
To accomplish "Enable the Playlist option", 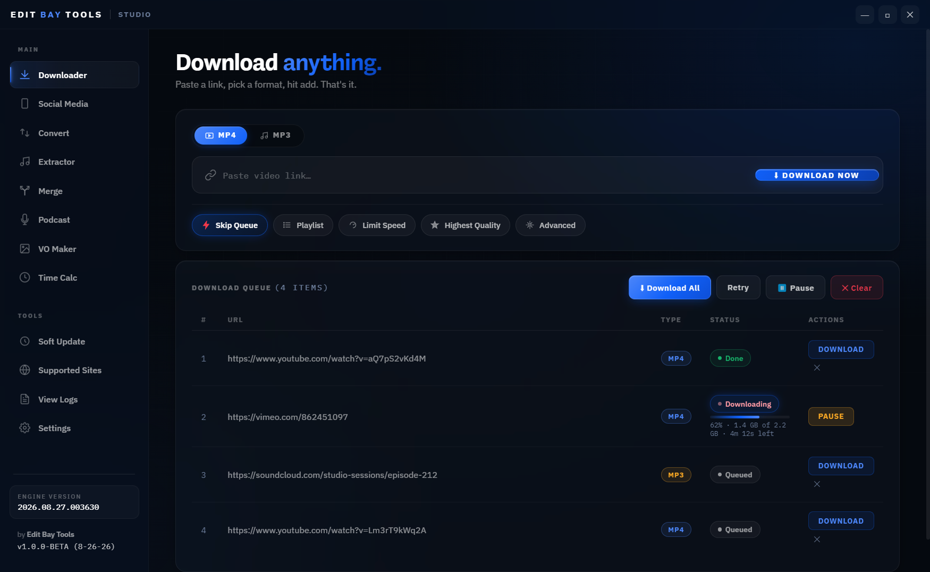I will click(x=303, y=225).
